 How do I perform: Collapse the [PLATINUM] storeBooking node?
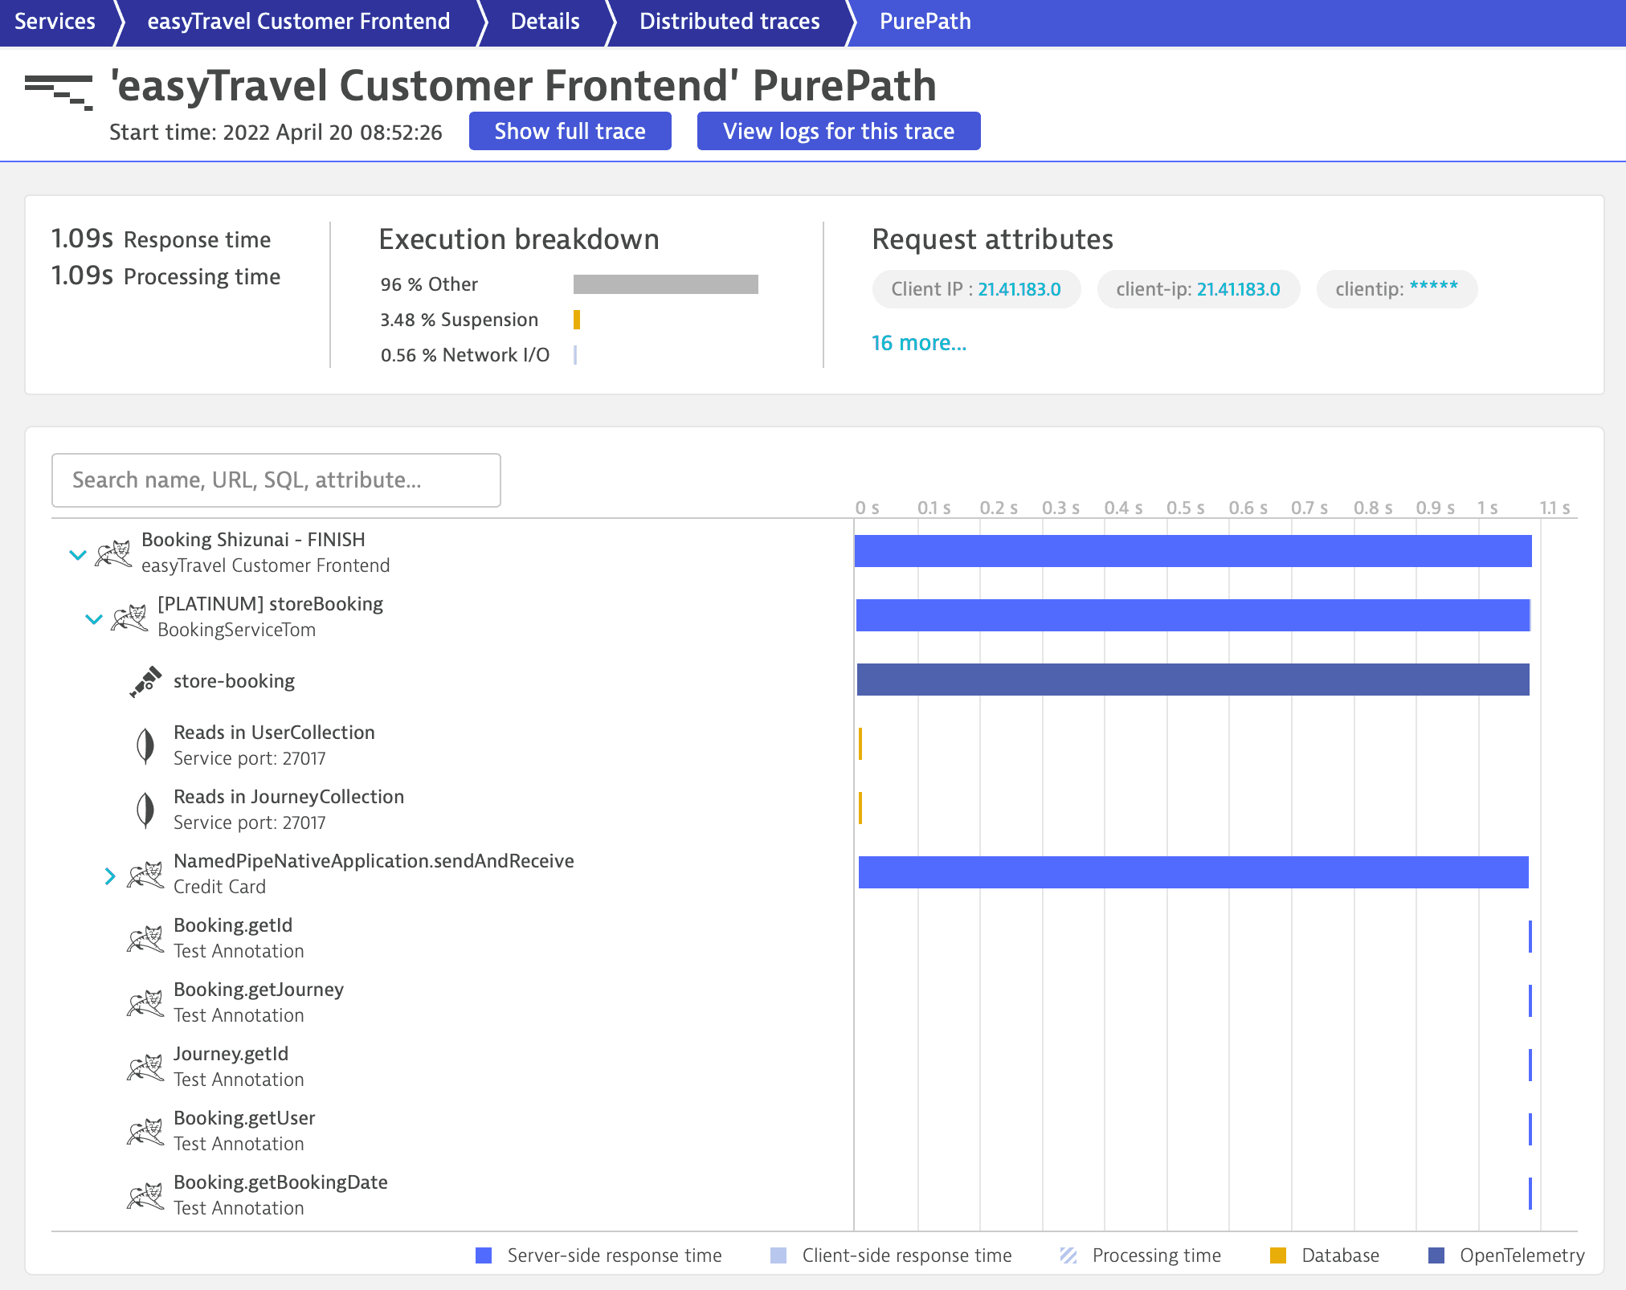94,618
